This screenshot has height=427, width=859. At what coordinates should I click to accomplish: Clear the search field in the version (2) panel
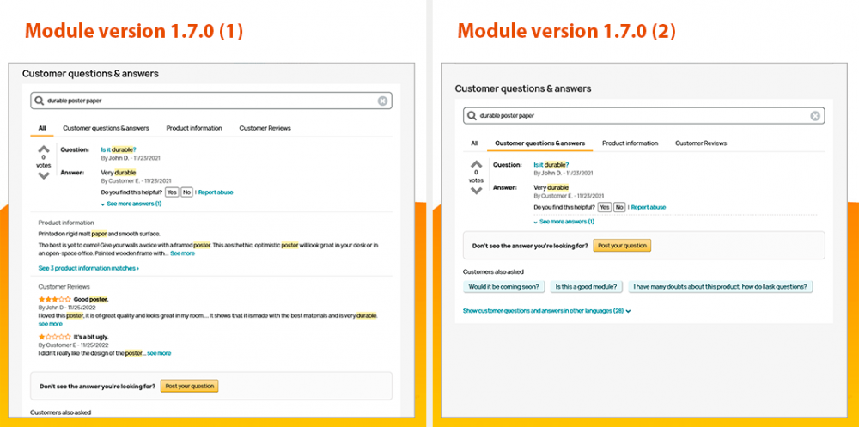[x=815, y=116]
